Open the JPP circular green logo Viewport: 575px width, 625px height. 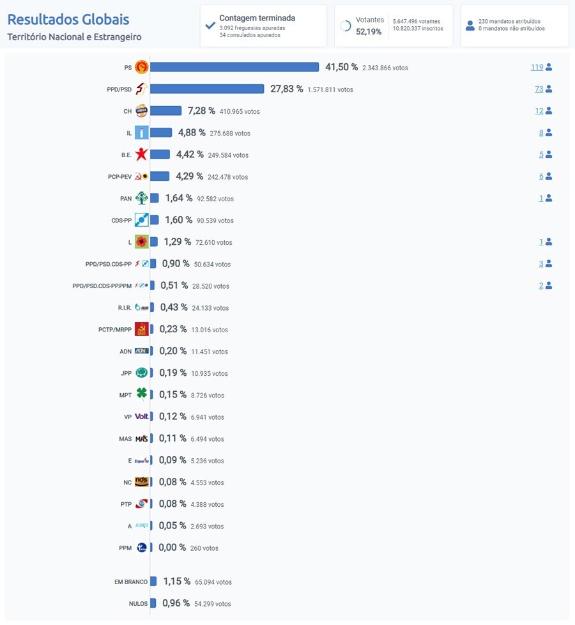click(x=143, y=373)
